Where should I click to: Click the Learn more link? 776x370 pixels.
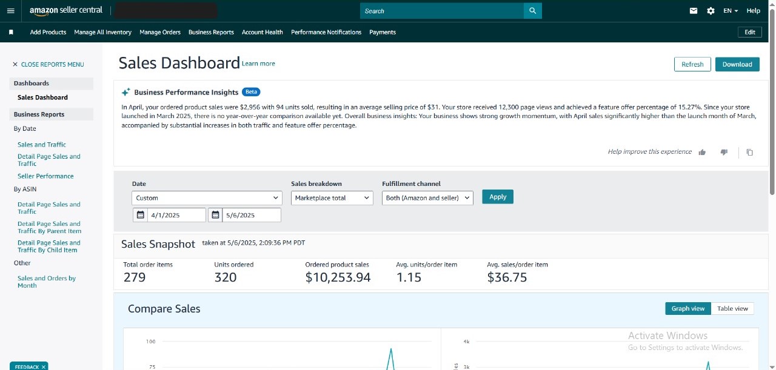[x=258, y=64]
